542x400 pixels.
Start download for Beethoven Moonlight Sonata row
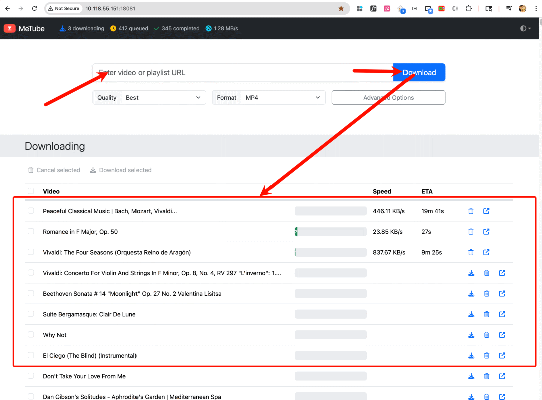click(x=471, y=294)
